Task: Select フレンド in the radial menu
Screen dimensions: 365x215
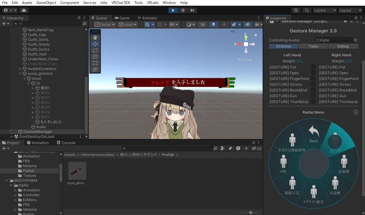Action: click(335, 143)
